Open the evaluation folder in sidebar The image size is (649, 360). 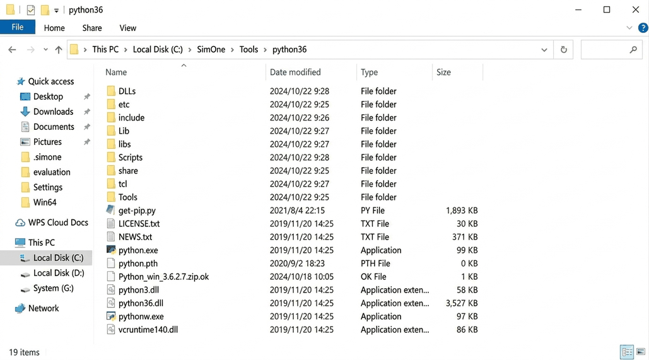(x=52, y=172)
